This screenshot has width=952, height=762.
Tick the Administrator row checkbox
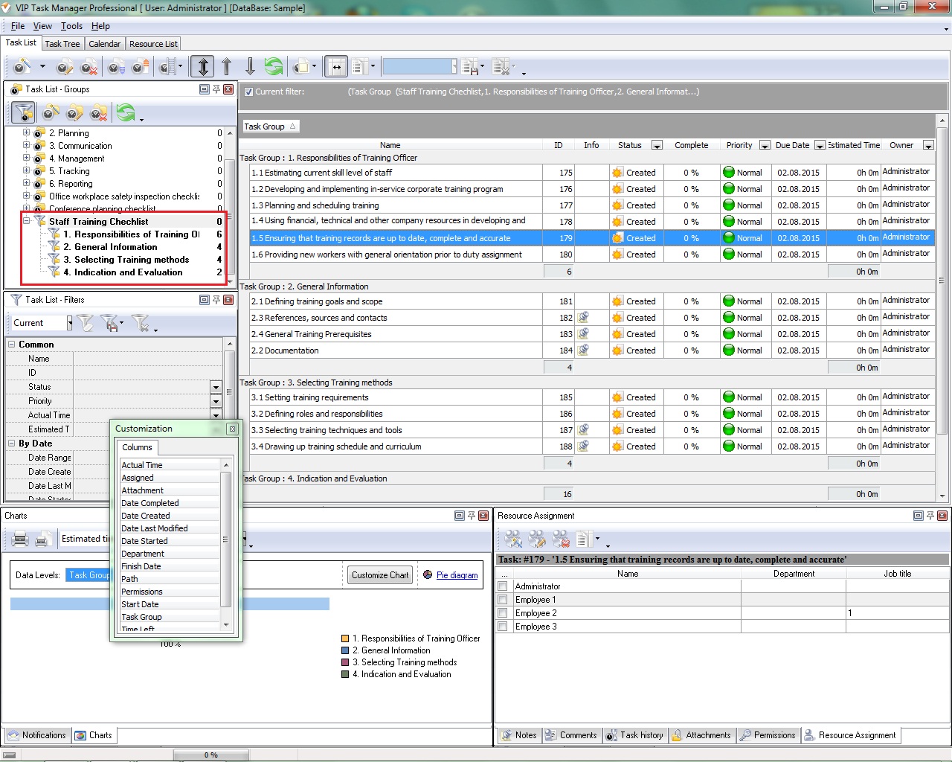[x=503, y=586]
